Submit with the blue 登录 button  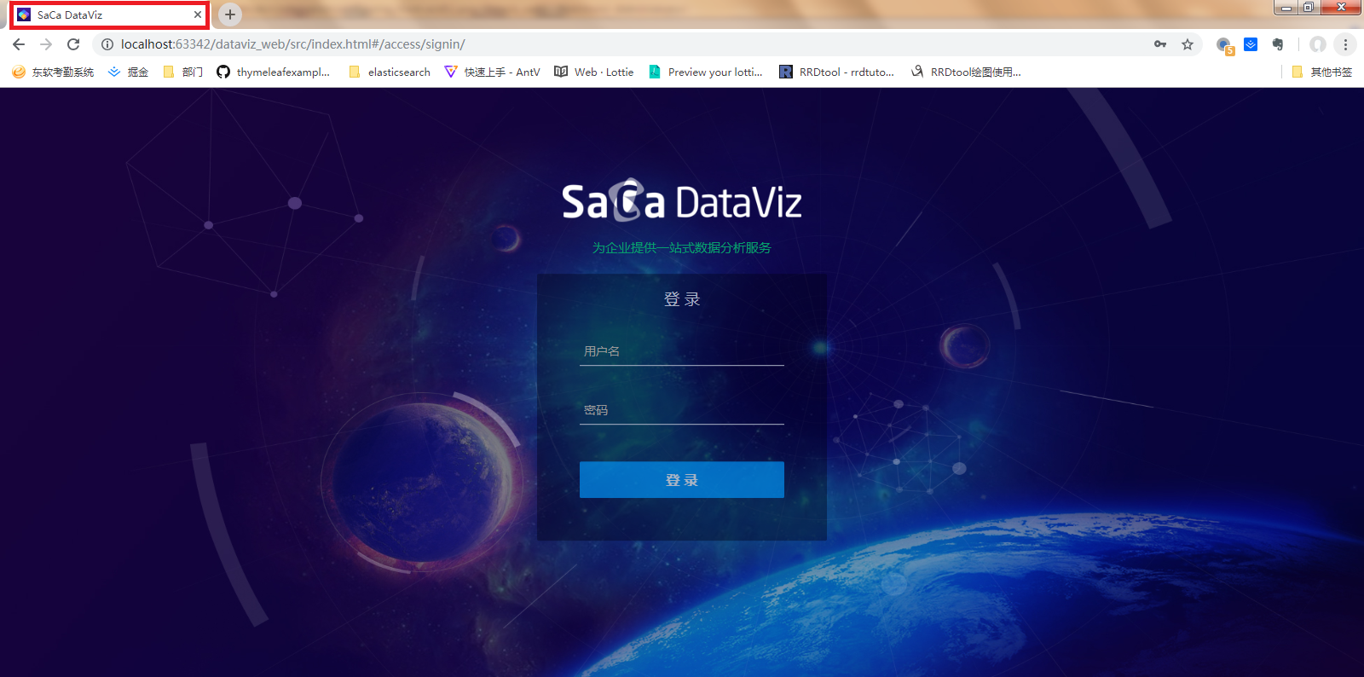(x=682, y=480)
